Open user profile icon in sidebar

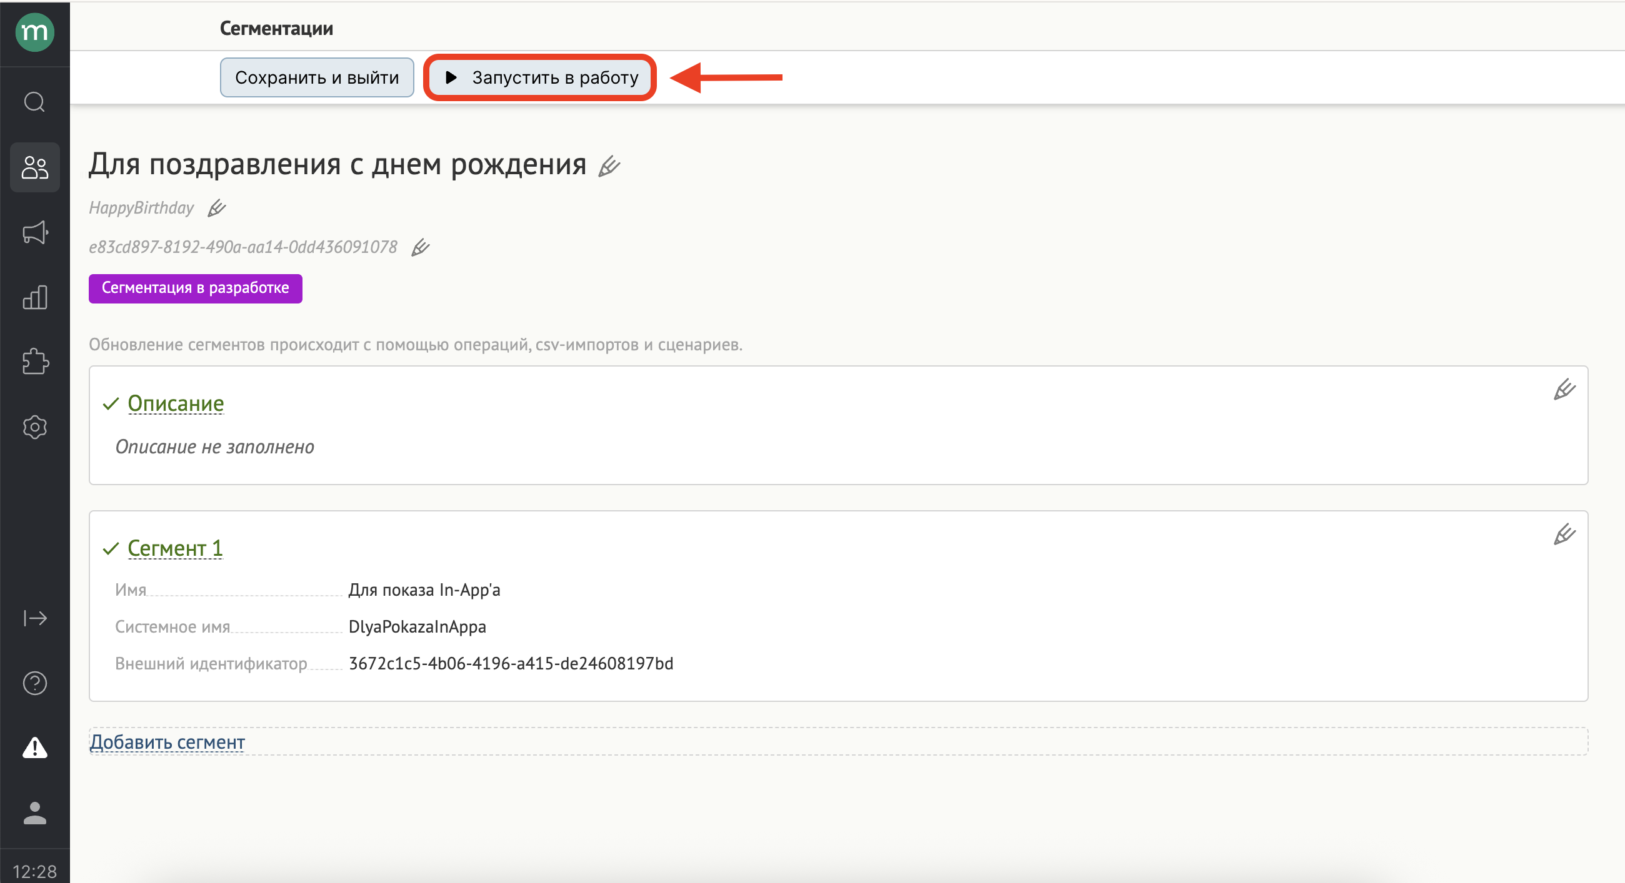[x=35, y=813]
